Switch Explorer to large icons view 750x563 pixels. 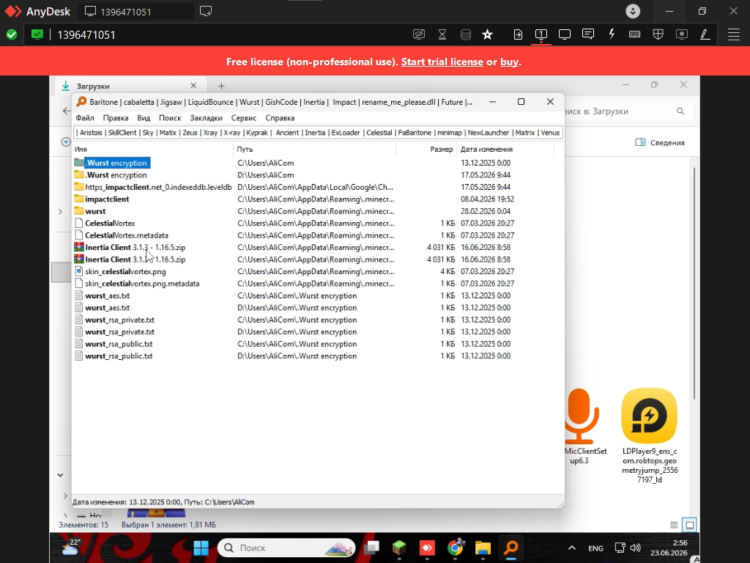click(690, 525)
